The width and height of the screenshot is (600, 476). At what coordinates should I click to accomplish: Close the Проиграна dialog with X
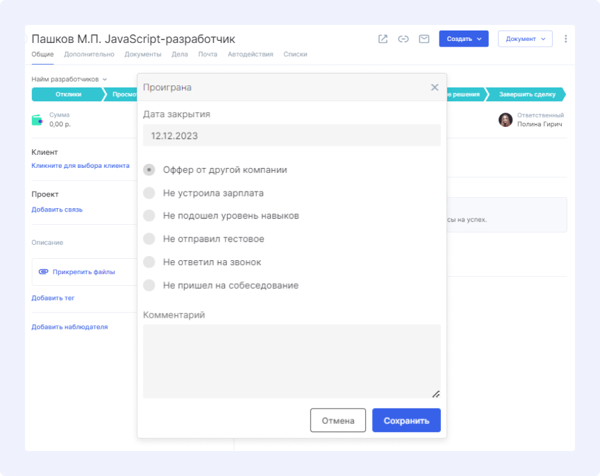(x=435, y=87)
